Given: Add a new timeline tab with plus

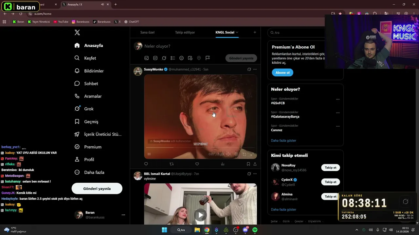Looking at the screenshot, I should (255, 32).
